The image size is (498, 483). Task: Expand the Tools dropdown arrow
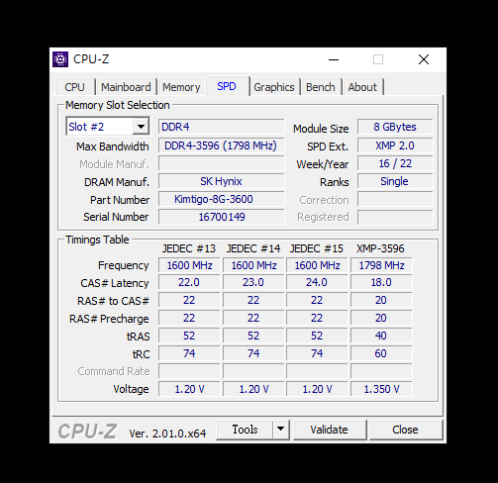point(281,430)
